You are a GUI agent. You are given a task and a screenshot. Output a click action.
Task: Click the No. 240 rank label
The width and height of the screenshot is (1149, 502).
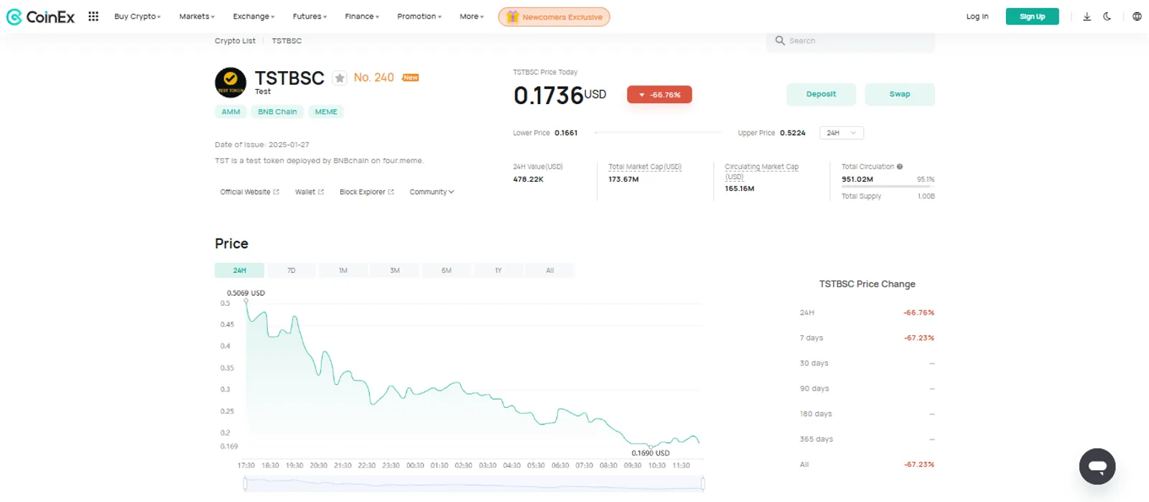(x=373, y=78)
